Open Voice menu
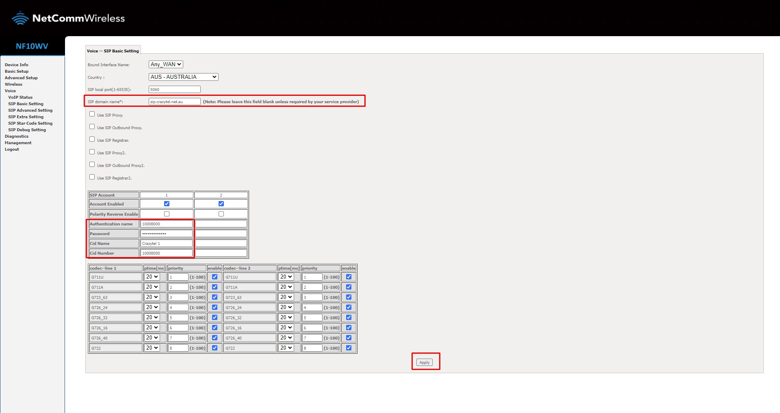 (10, 91)
